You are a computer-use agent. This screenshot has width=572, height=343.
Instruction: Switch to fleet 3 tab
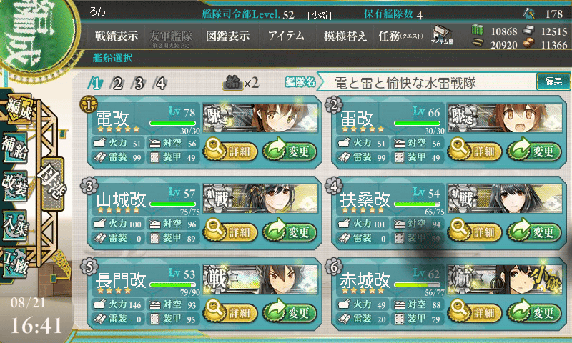[x=139, y=84]
